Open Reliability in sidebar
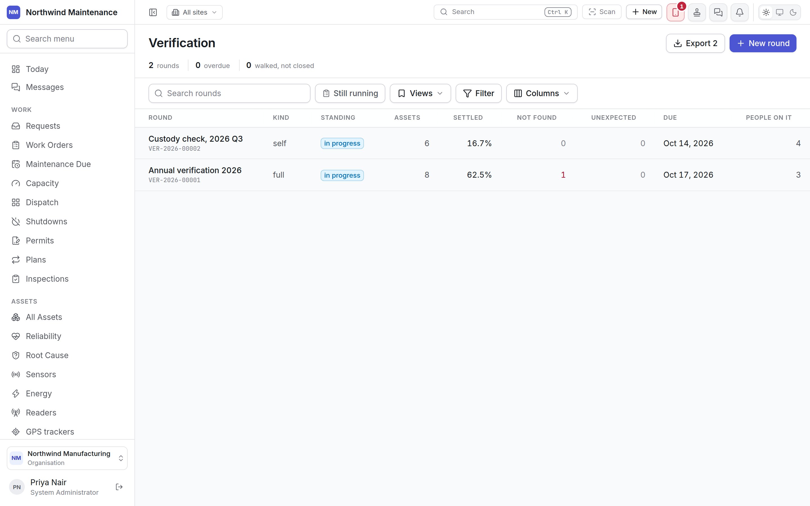The image size is (810, 506). [67, 336]
